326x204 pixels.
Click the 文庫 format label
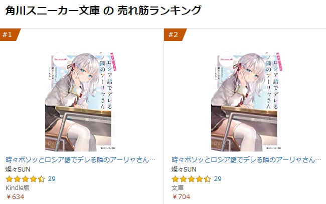tap(178, 188)
